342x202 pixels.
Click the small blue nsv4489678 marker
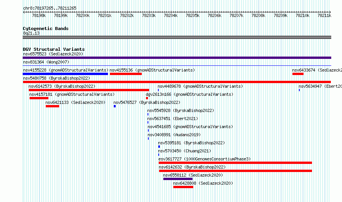click(x=158, y=90)
